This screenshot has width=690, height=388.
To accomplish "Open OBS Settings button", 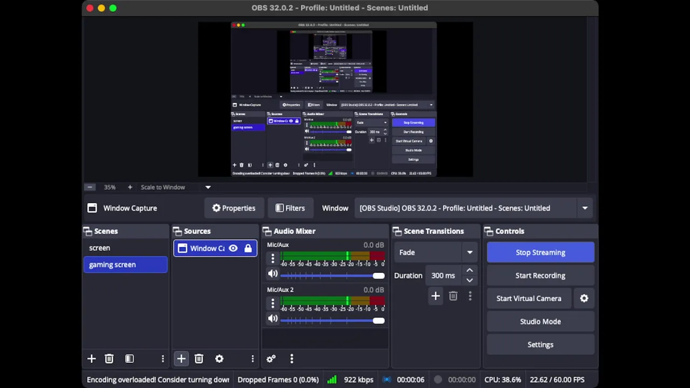I will point(540,345).
